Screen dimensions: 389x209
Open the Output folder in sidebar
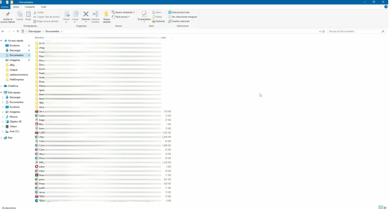tap(13, 70)
